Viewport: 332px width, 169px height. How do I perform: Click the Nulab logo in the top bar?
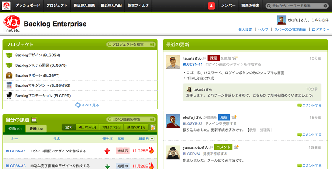6,6
